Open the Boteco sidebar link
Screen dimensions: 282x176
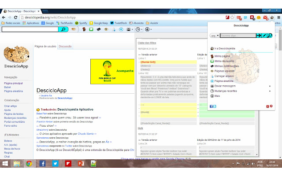[x=8, y=141]
